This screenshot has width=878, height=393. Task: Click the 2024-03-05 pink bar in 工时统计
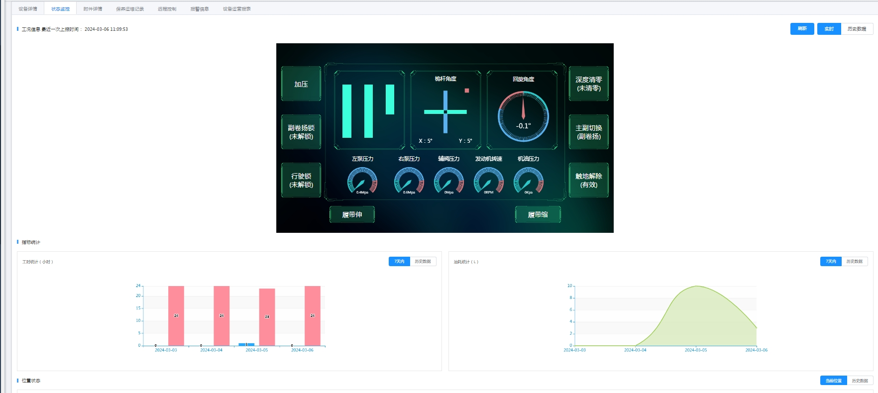click(267, 316)
